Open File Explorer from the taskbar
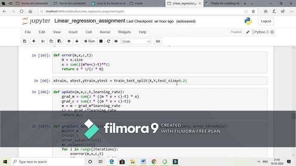The width and height of the screenshot is (296, 166). point(133,162)
